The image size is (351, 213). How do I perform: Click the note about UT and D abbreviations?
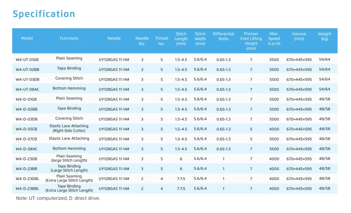58,199
